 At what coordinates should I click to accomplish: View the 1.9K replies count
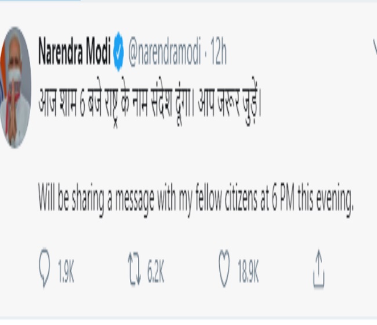click(66, 271)
